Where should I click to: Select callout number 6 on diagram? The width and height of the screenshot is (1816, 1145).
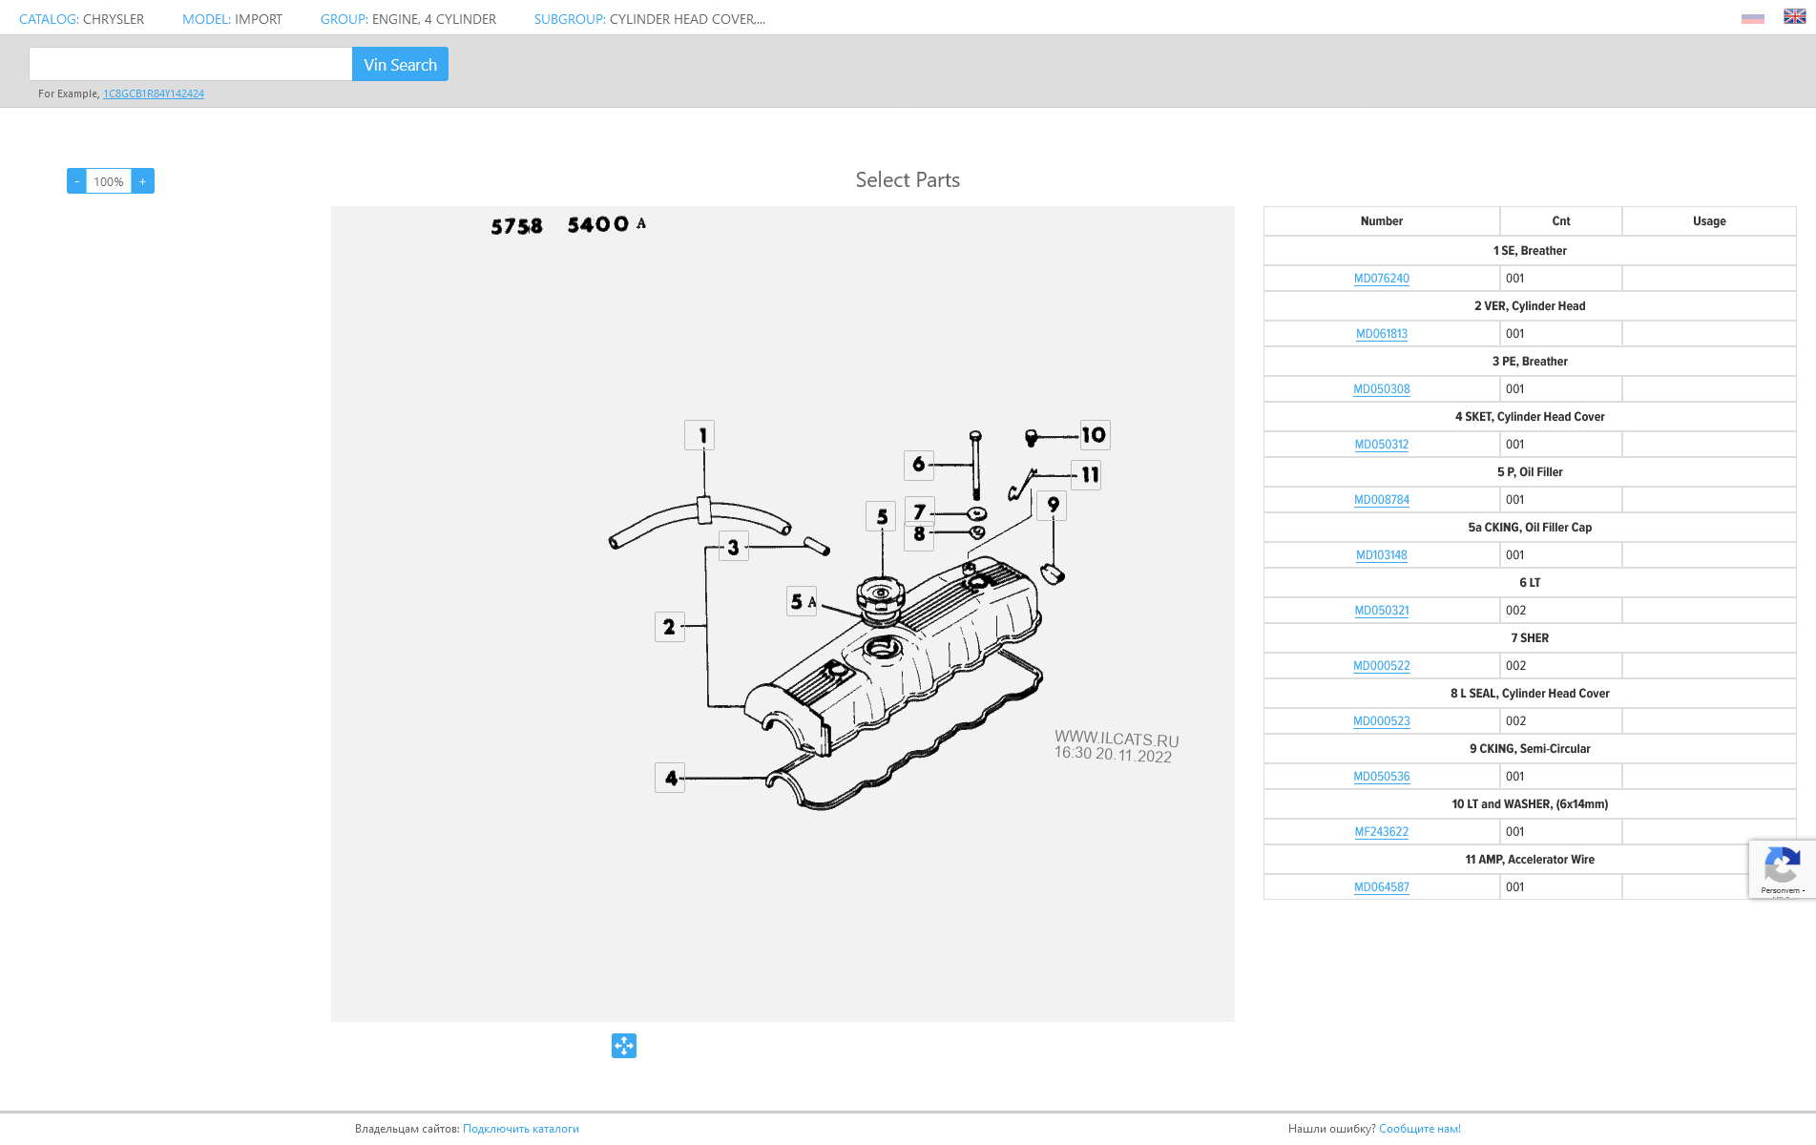pyautogui.click(x=918, y=465)
